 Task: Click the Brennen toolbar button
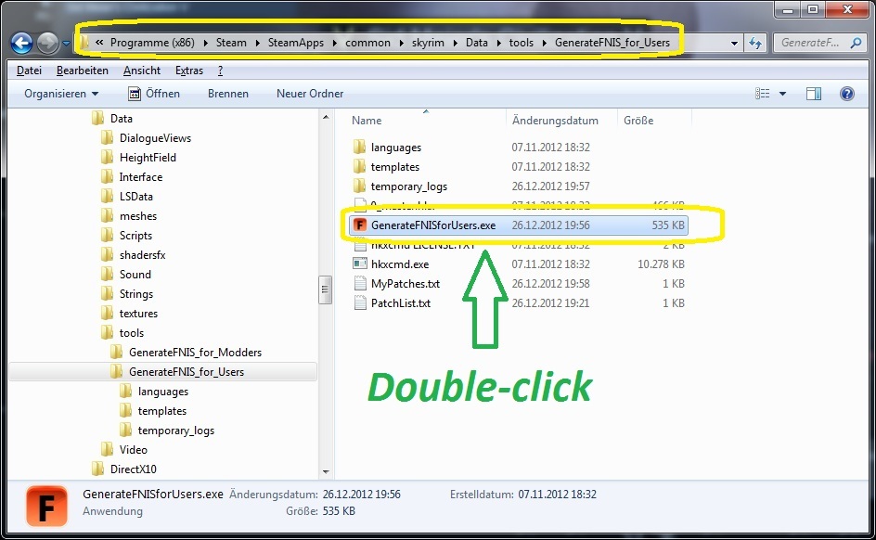click(x=228, y=94)
